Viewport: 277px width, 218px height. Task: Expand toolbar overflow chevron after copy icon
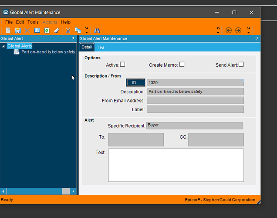point(87,30)
